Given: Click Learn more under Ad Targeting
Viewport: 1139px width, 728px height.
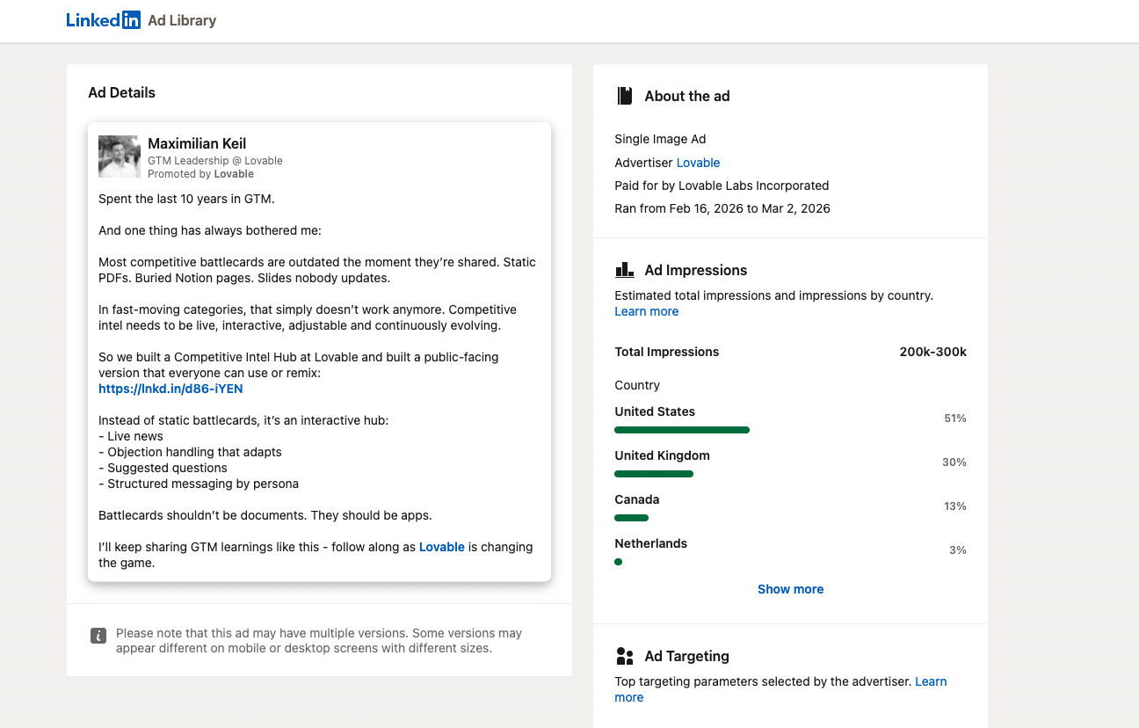Looking at the screenshot, I should click(x=930, y=681).
